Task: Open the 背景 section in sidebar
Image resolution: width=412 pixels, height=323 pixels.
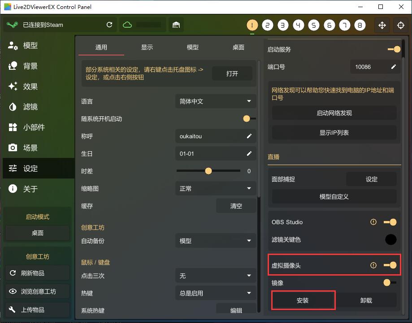Action: click(x=39, y=66)
